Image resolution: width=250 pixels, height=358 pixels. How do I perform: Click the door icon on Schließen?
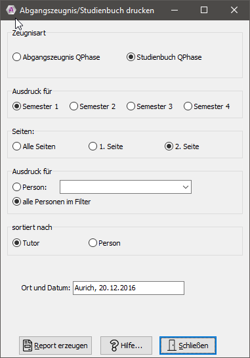click(x=172, y=346)
